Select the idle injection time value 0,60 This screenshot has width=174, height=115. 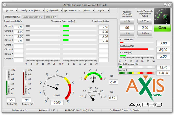(145, 27)
